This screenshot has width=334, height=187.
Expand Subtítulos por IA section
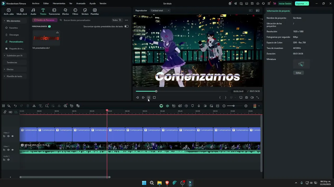pyautogui.click(x=4, y=56)
